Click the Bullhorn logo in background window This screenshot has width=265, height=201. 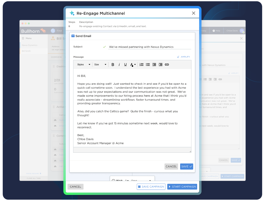(x=34, y=31)
